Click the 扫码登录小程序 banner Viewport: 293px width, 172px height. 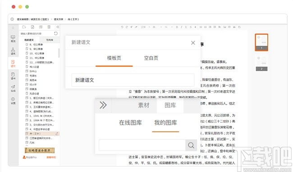click(x=39, y=150)
